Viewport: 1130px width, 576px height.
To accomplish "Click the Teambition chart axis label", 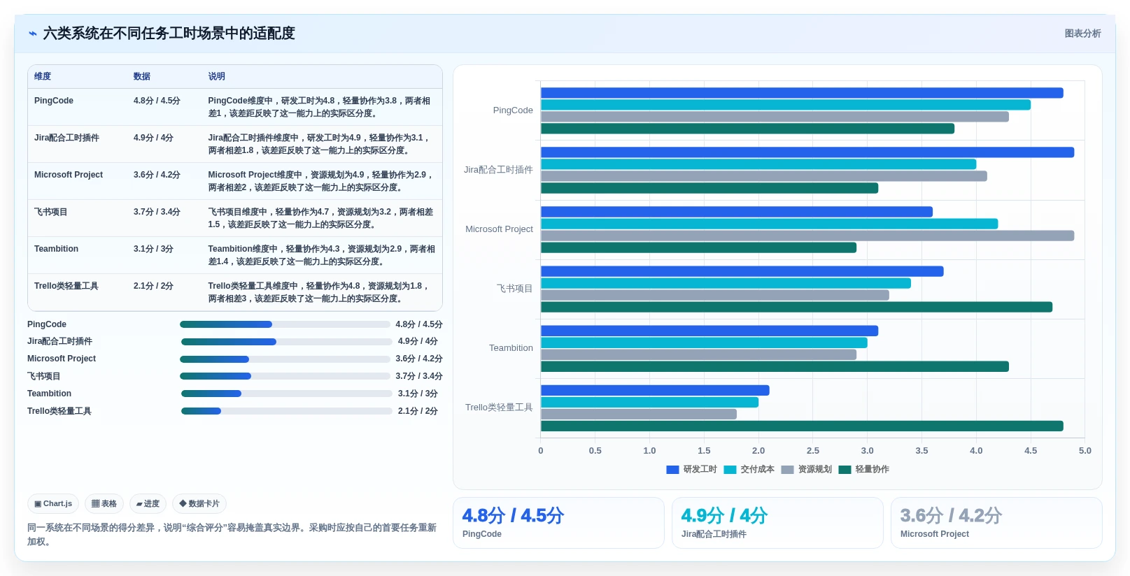I will click(x=511, y=348).
